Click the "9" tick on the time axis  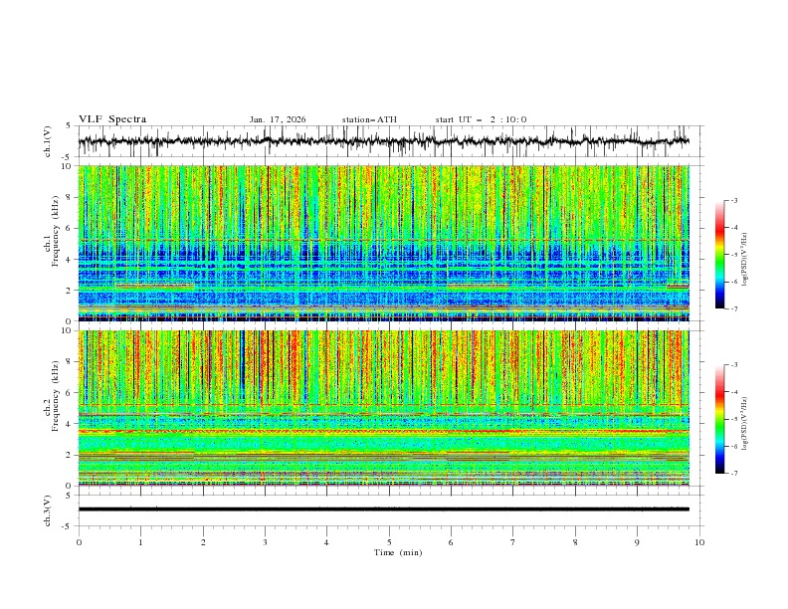637,542
